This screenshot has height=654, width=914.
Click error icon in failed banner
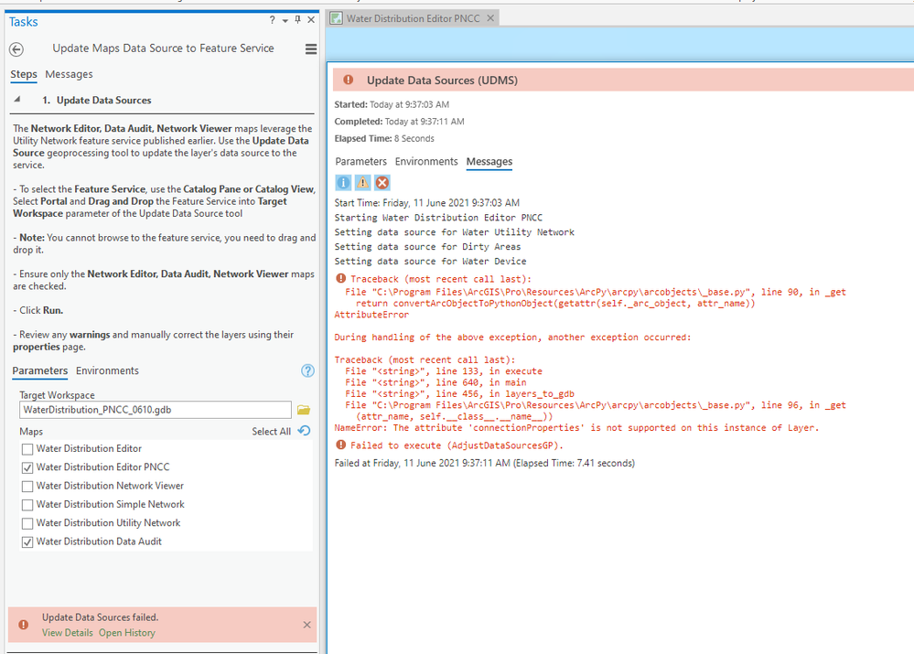(x=23, y=625)
